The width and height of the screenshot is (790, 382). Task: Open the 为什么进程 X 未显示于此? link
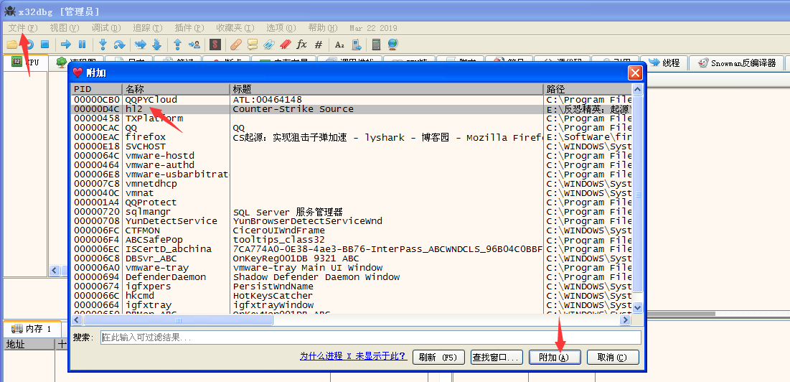[353, 356]
